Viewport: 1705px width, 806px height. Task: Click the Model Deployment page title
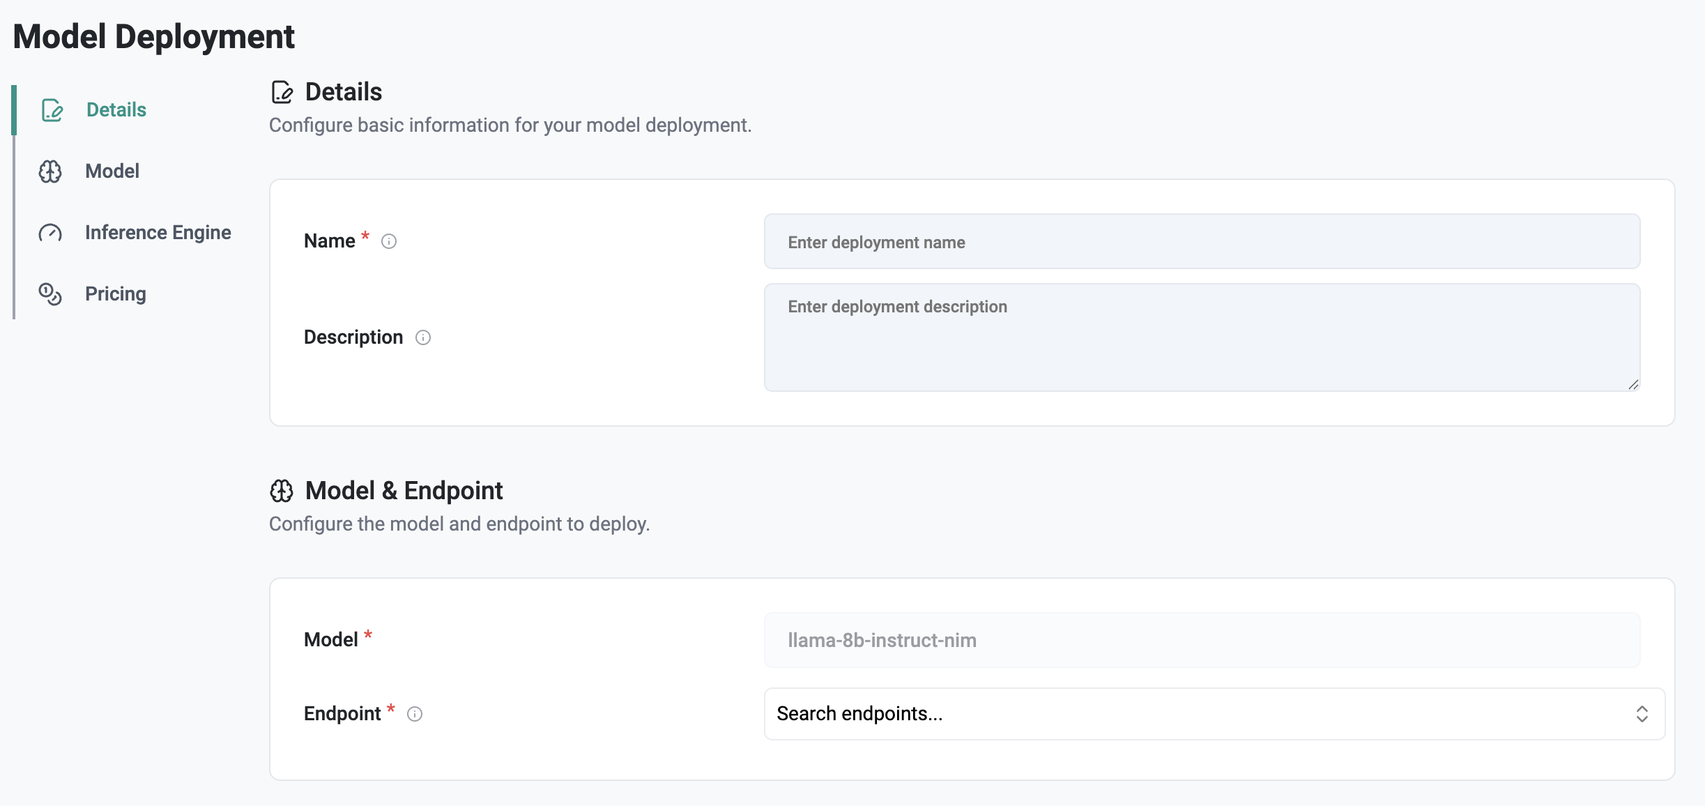click(154, 36)
